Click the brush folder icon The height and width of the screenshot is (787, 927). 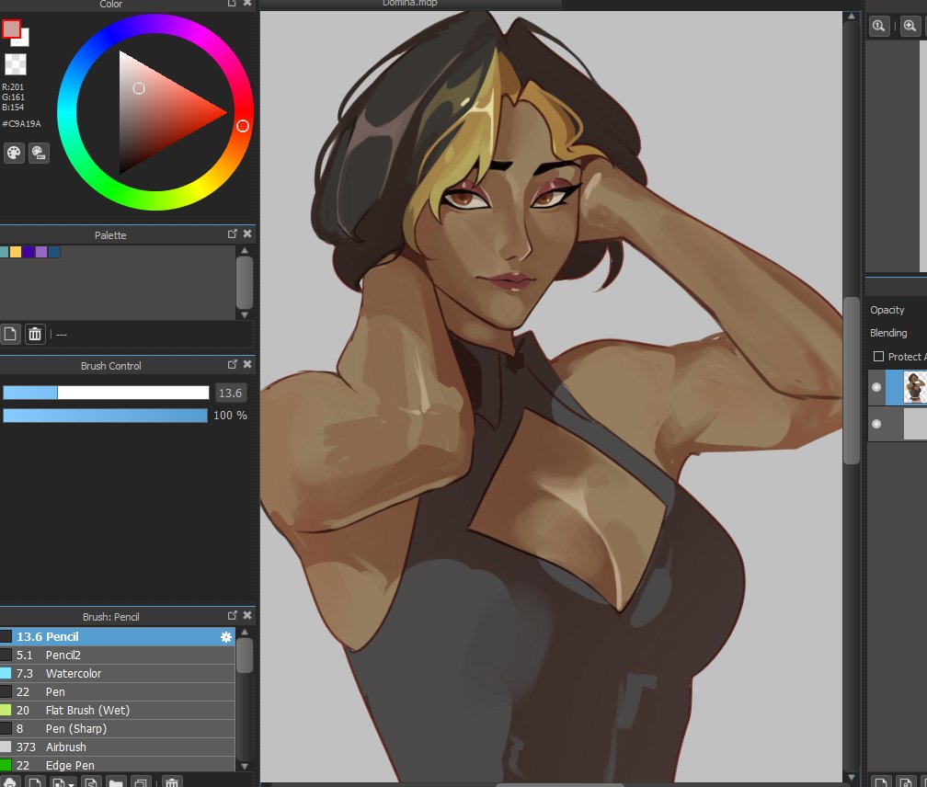pos(116,782)
